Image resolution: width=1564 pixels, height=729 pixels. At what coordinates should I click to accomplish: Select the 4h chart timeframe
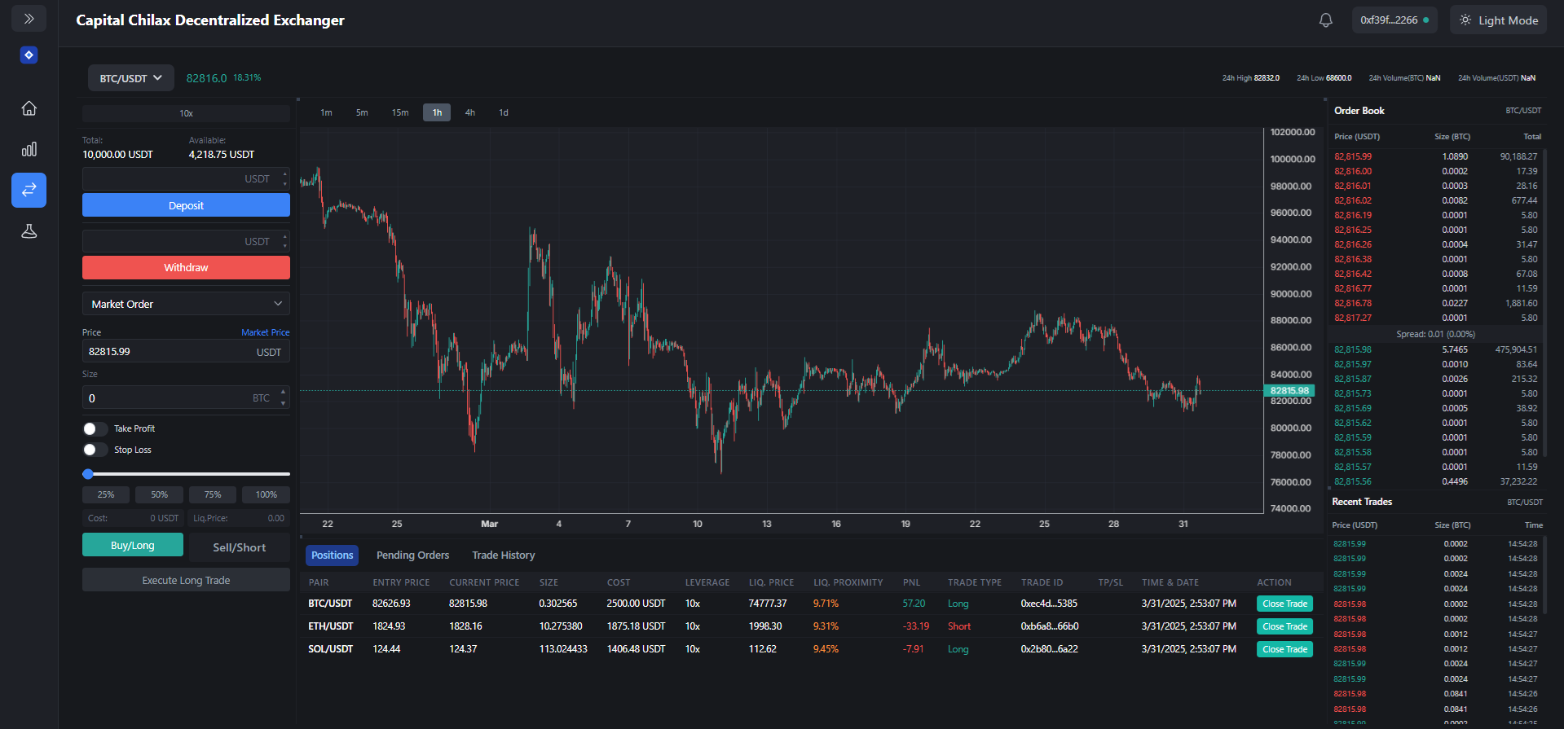point(469,112)
